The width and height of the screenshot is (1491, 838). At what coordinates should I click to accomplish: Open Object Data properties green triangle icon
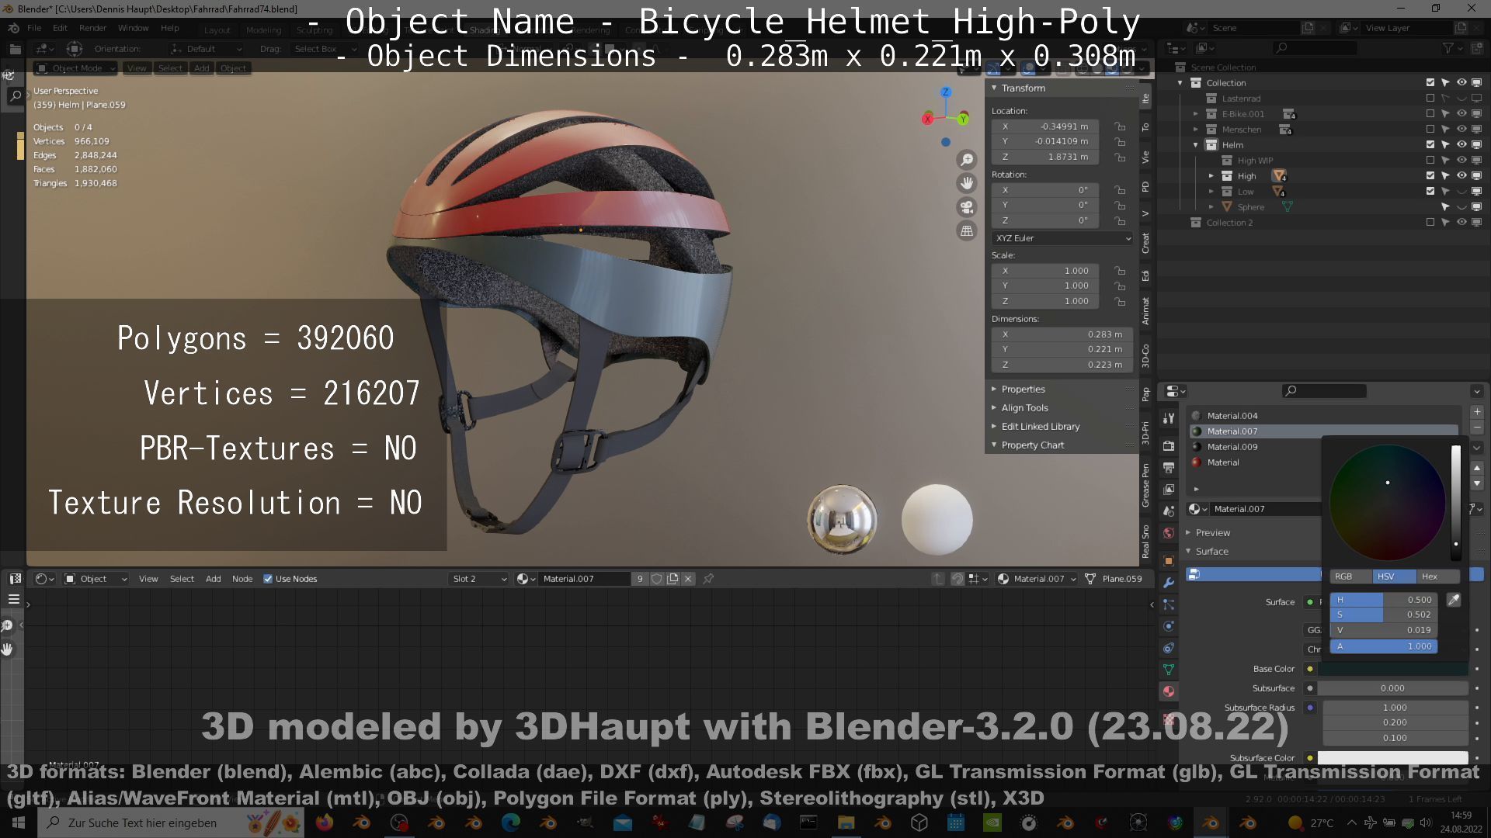pos(1169,670)
